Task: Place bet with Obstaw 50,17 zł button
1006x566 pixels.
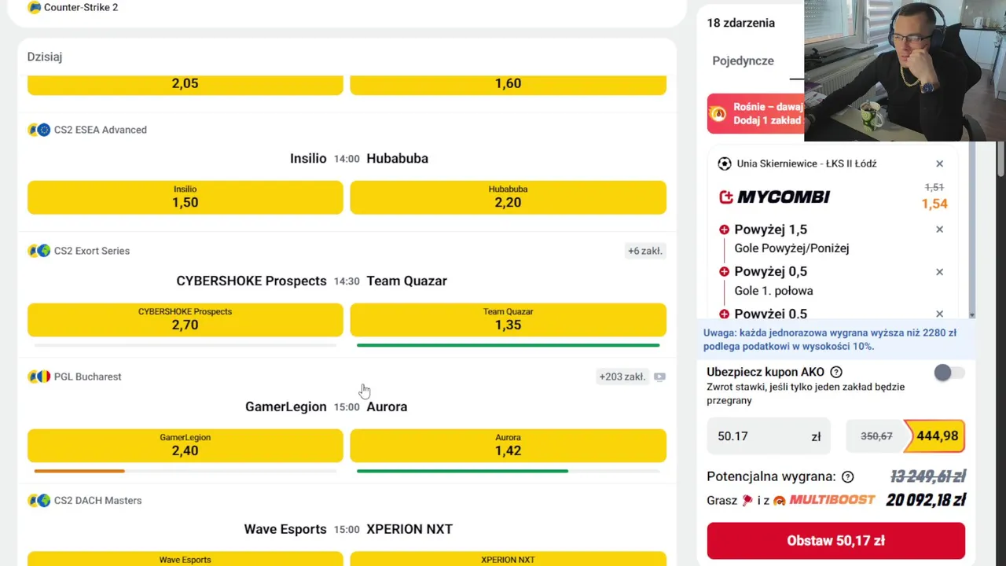Action: (x=835, y=541)
